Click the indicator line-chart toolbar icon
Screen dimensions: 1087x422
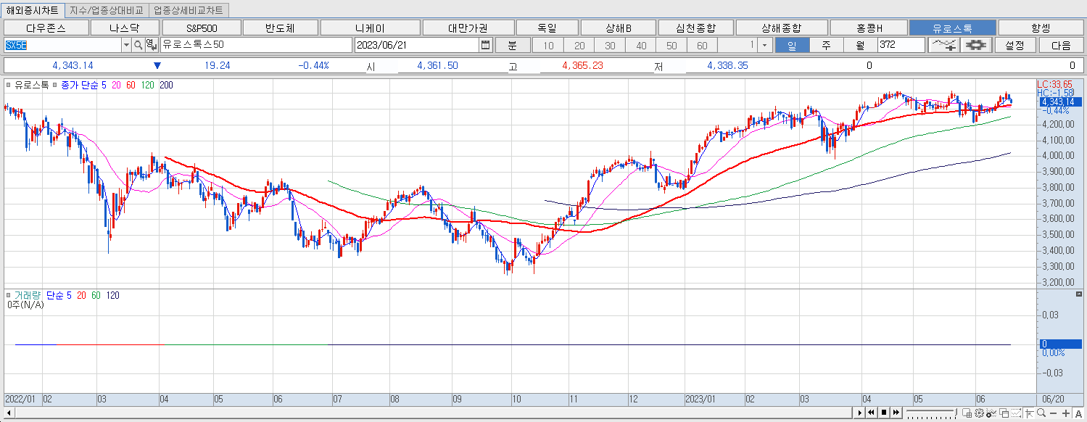click(944, 45)
